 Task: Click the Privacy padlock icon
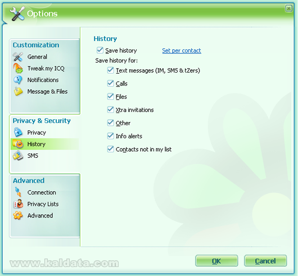18,133
